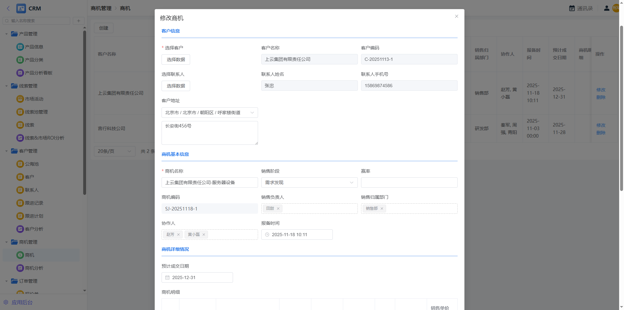Screen dimensions: 624x310
Task: Close the 修改商机 dialog
Action: [x=456, y=16]
